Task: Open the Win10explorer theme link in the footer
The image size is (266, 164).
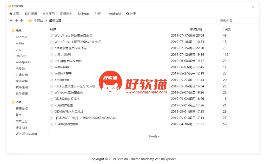Action: click(165, 159)
